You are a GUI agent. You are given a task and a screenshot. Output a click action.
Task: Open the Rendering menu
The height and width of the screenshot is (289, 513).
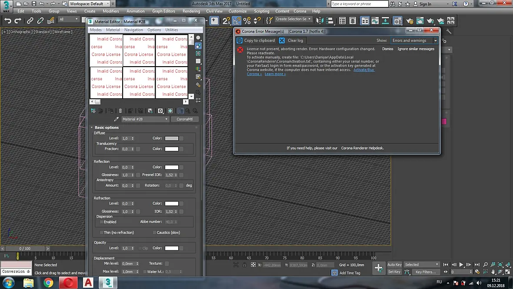(x=191, y=11)
